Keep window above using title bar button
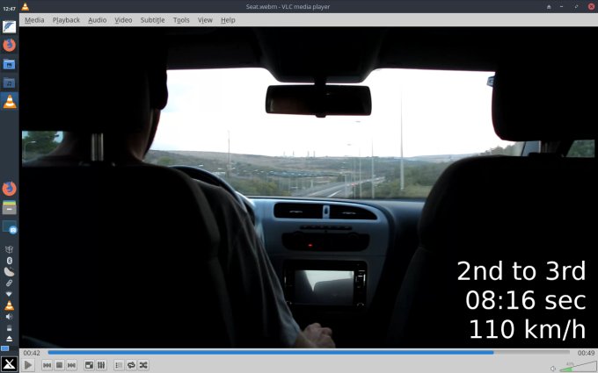The height and width of the screenshot is (373, 598). (549, 7)
